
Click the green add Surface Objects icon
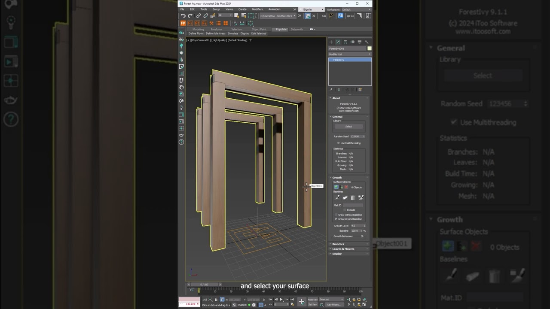[336, 187]
